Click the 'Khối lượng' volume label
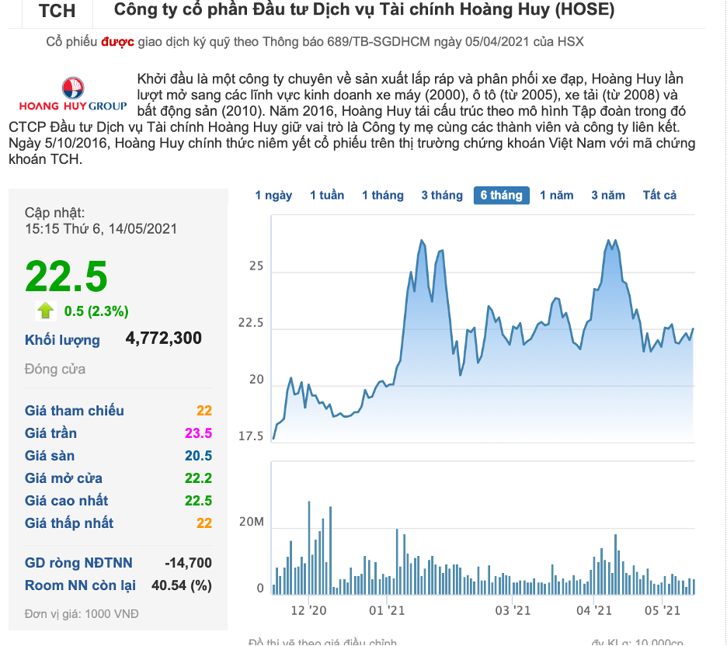Viewport: 727px width, 646px height. point(62,339)
